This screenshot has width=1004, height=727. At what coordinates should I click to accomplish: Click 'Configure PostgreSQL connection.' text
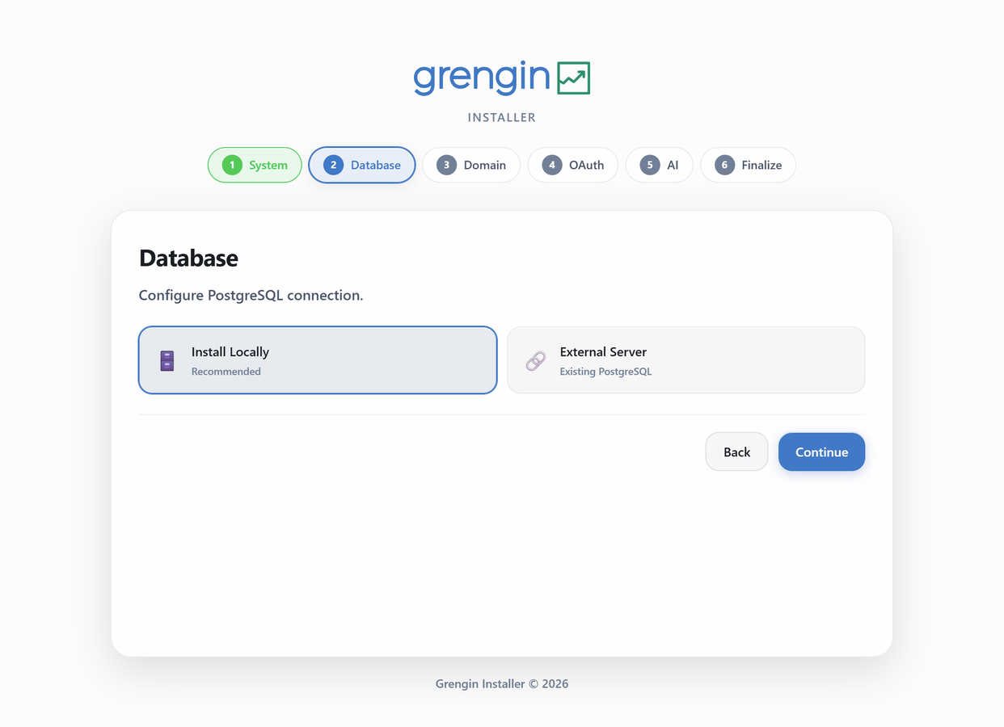click(x=251, y=295)
